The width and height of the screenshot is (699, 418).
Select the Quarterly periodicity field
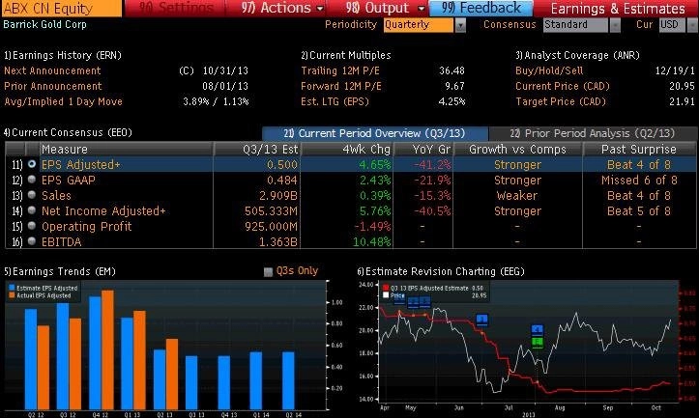pyautogui.click(x=419, y=24)
